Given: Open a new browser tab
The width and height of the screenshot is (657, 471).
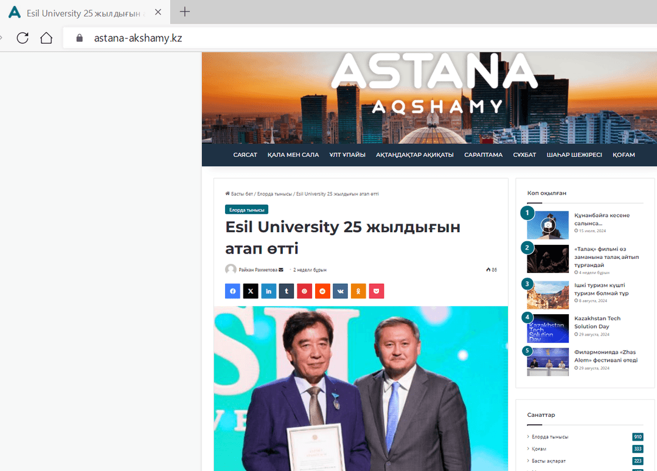Looking at the screenshot, I should (185, 12).
